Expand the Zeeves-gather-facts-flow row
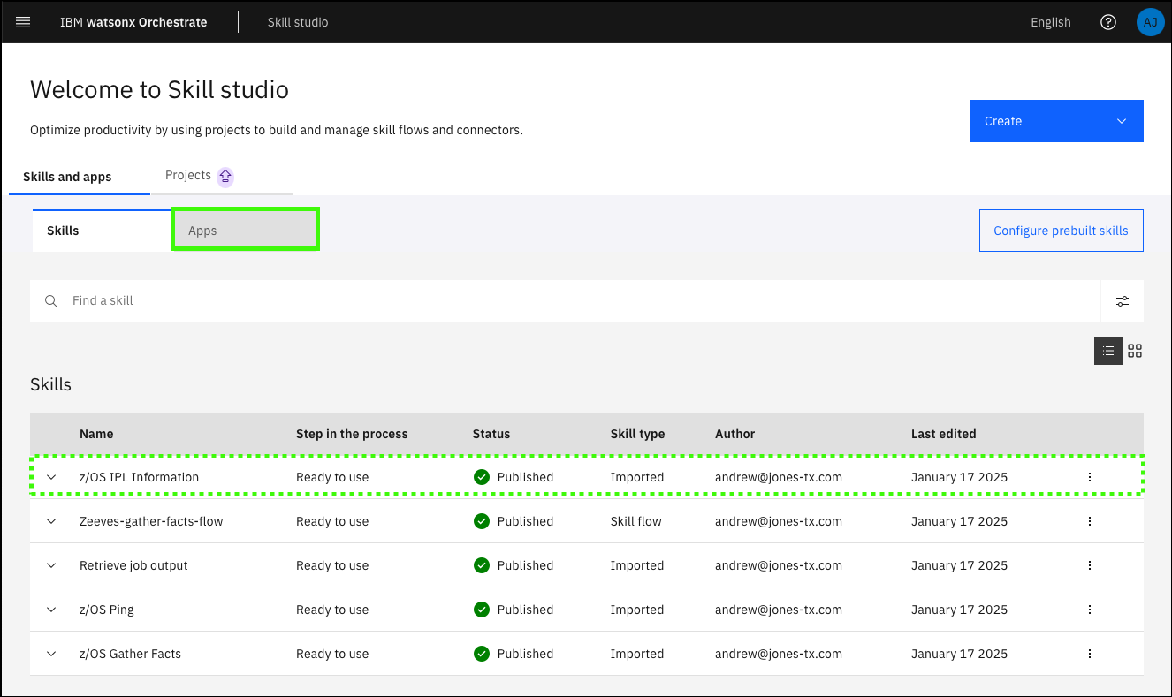Viewport: 1172px width, 697px height. pos(51,521)
